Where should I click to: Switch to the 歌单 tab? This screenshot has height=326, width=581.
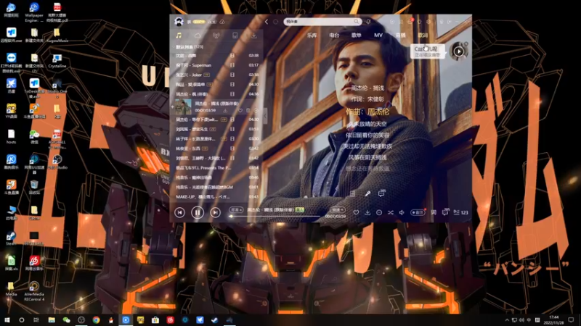point(356,35)
